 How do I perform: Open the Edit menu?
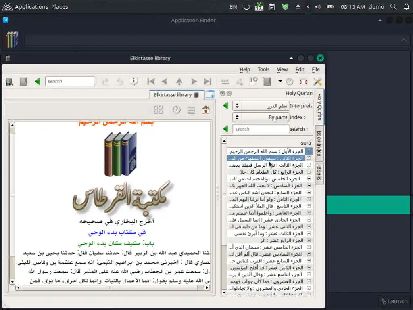coord(300,69)
